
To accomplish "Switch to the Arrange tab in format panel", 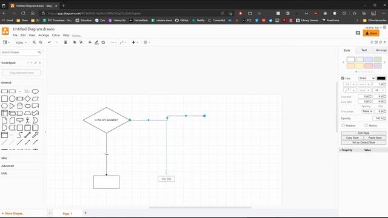I will (x=381, y=50).
